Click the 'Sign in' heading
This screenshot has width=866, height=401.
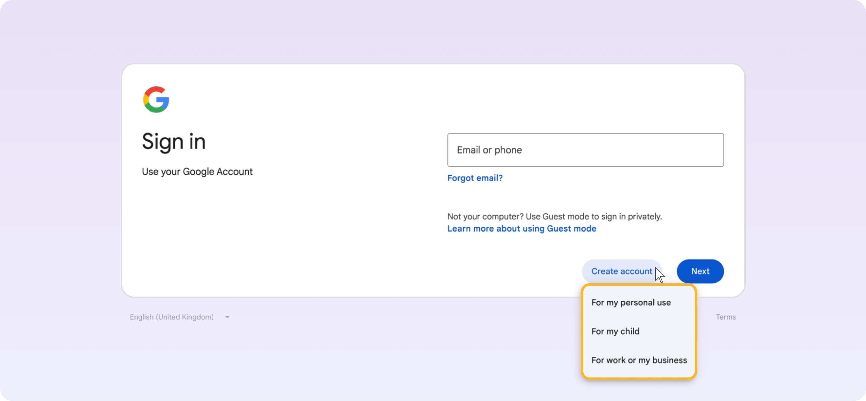pyautogui.click(x=174, y=141)
